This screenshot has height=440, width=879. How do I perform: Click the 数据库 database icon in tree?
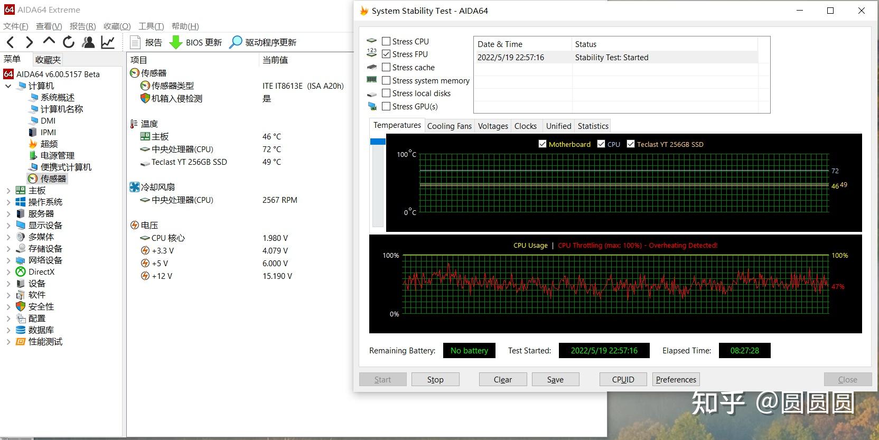(21, 330)
